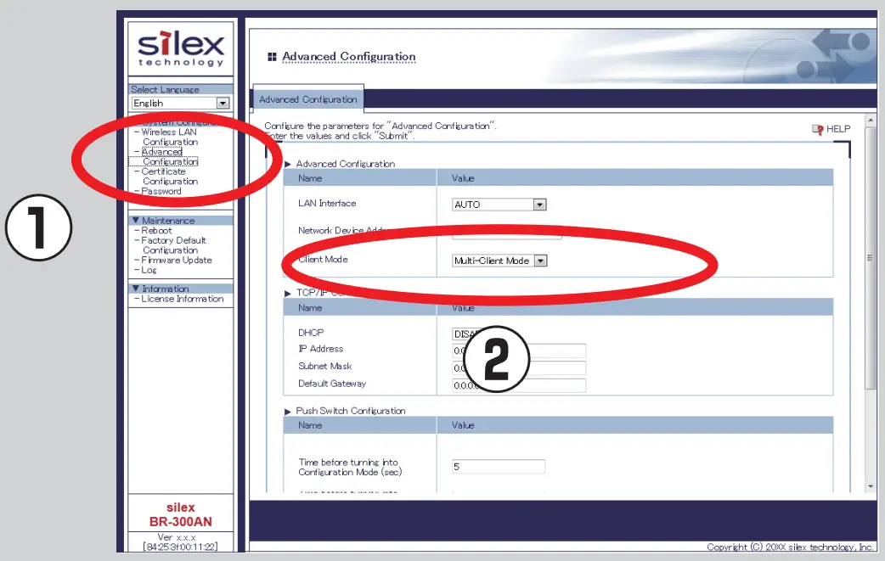Open the LAN Interface AUTO dropdown

click(499, 205)
